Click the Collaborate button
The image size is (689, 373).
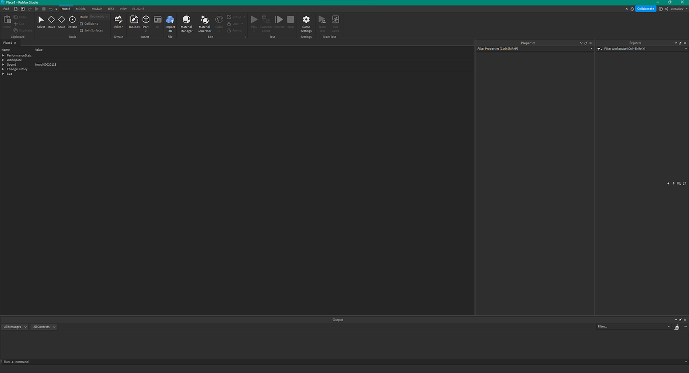point(646,8)
